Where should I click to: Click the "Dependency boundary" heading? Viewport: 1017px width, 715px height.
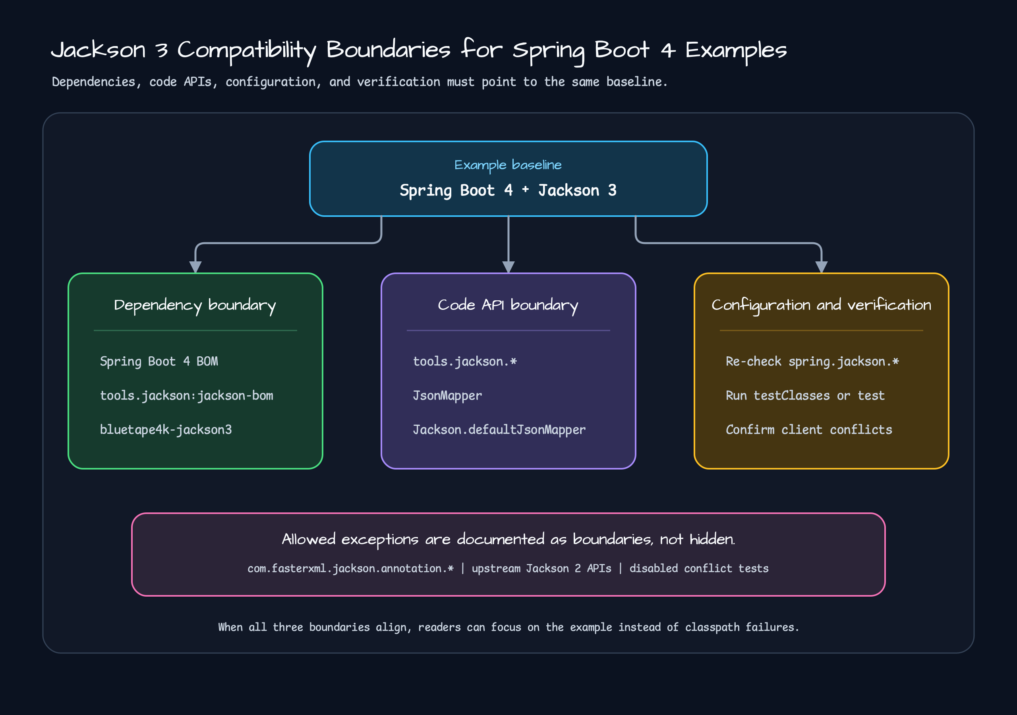(195, 306)
